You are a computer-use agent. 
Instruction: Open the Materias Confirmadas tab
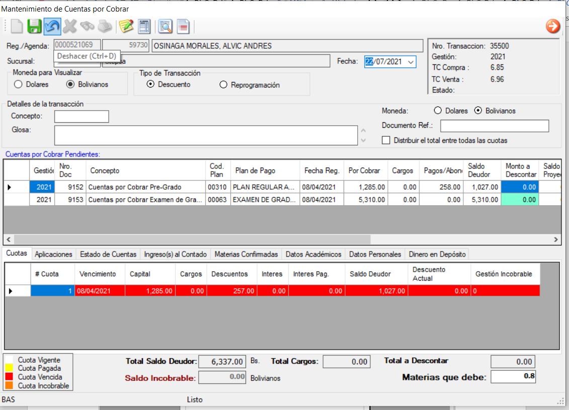(x=246, y=255)
